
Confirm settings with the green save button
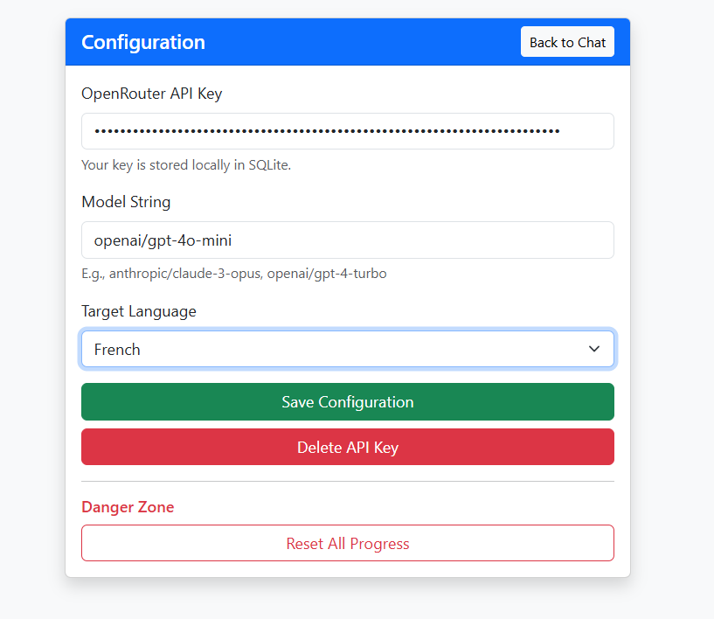pos(347,401)
